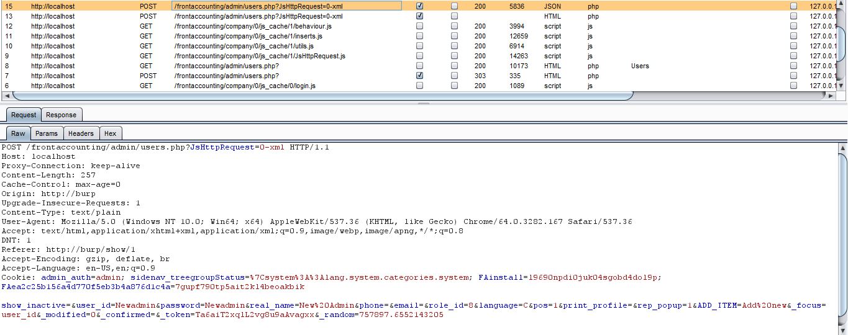Screen dimensions: 848x335
Task: Click GET method in row 12
Action: [146, 26]
